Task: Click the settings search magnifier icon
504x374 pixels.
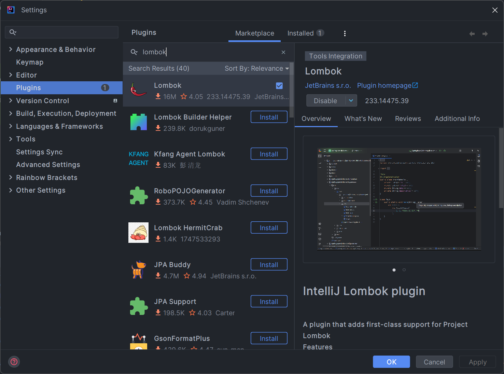Action: coord(13,32)
